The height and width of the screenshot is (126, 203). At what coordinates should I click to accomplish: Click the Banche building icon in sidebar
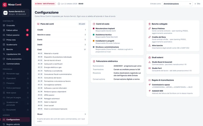tap(4, 49)
